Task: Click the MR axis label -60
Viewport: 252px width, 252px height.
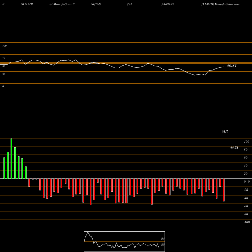Action: (x=246, y=206)
